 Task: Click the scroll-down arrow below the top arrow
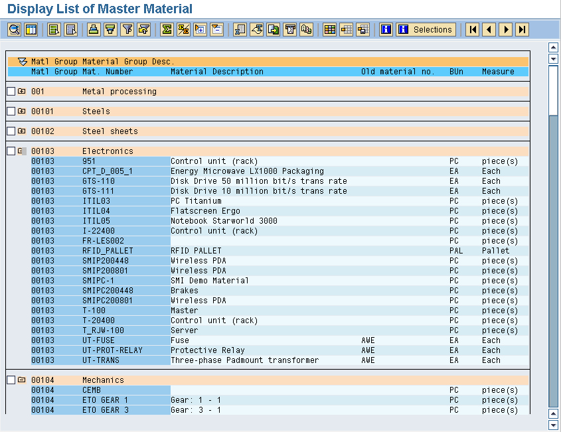(x=553, y=59)
